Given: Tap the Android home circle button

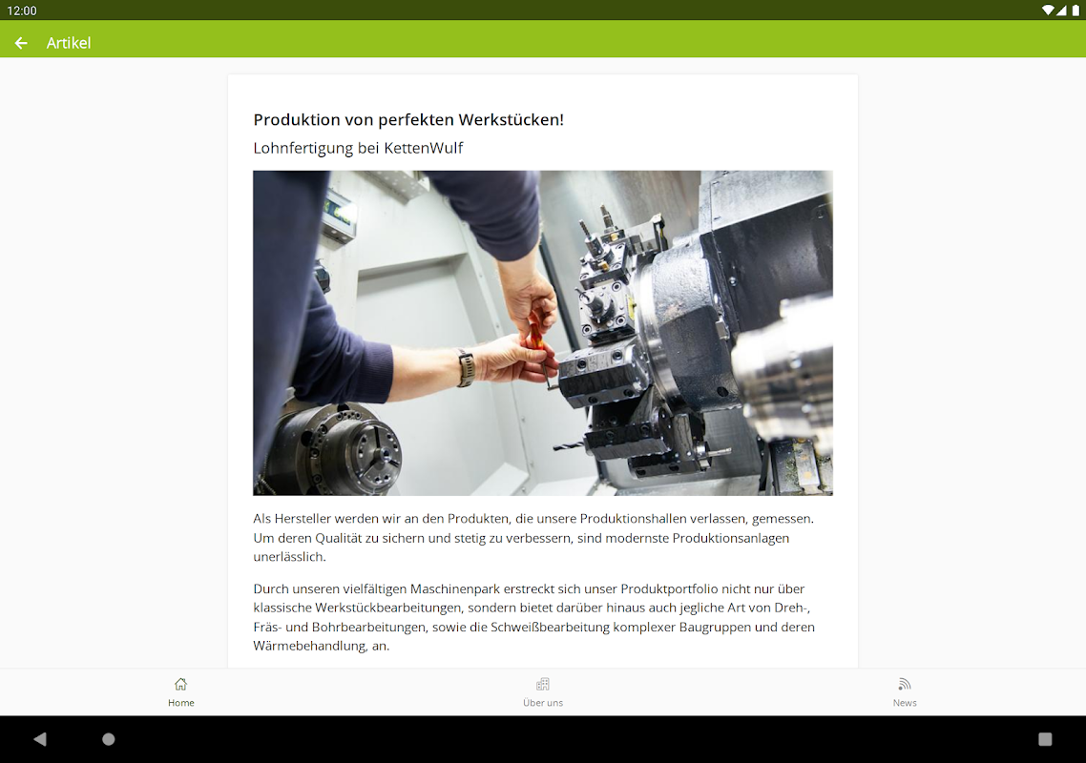Looking at the screenshot, I should 109,739.
